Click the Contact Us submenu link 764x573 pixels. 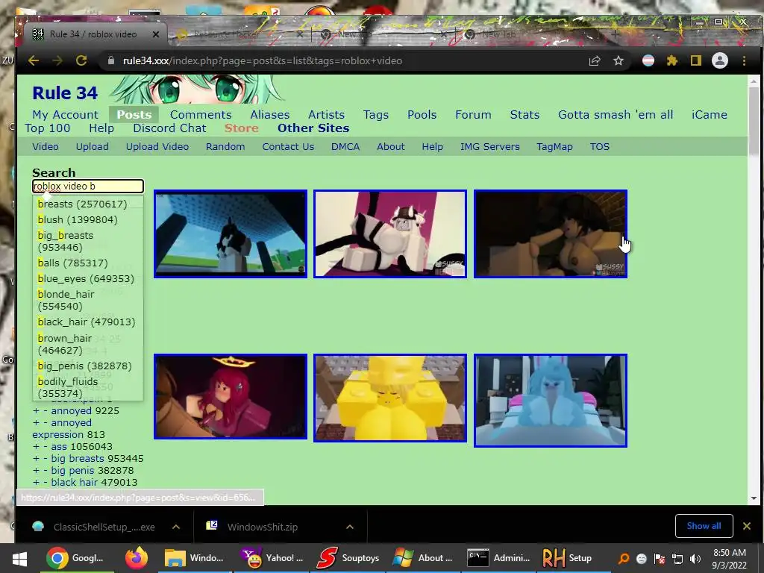click(288, 147)
